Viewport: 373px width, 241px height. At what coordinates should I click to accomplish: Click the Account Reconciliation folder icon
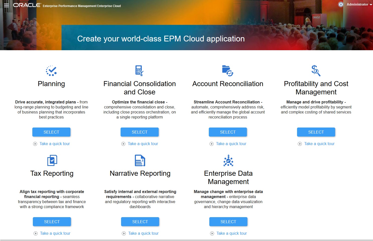point(228,71)
